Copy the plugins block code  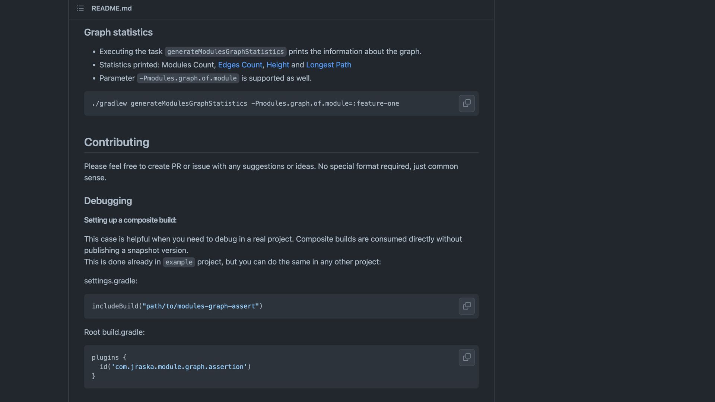[467, 357]
